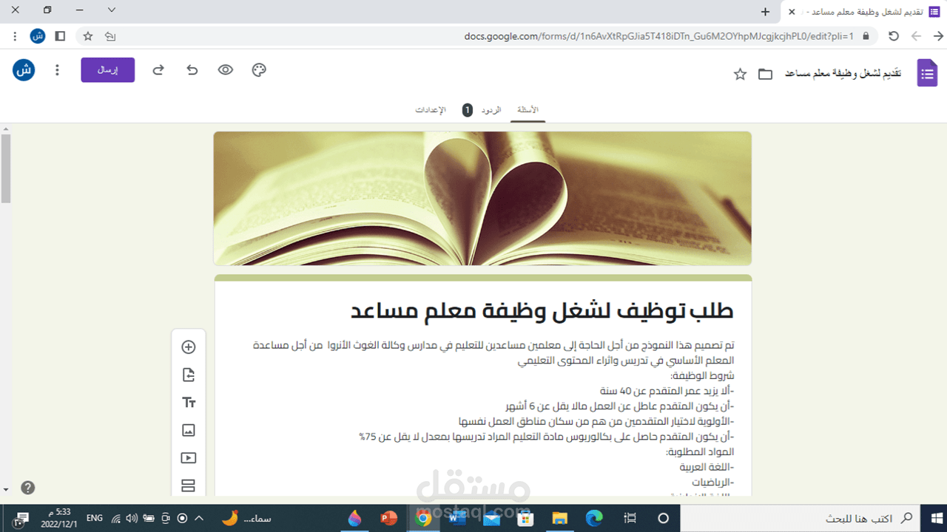Open Microsoft Word from the taskbar
This screenshot has height=532, width=947.
(x=457, y=518)
